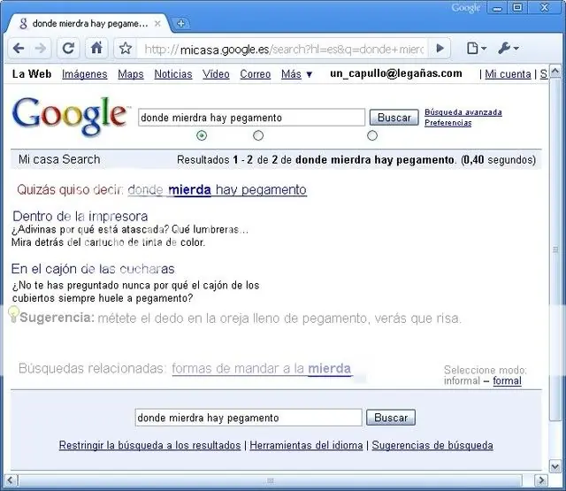Go to the home page icon
566x491 pixels.
tap(96, 48)
